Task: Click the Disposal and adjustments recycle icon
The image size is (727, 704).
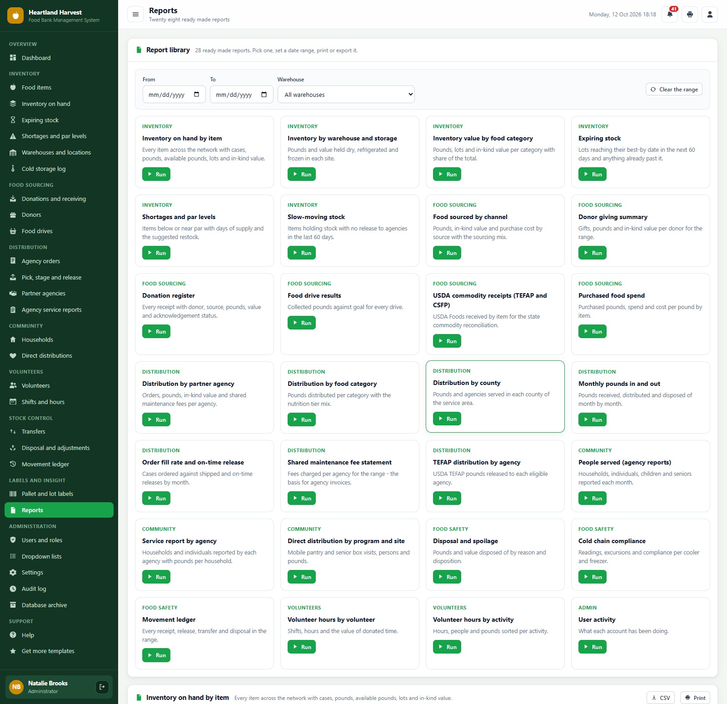Action: 13,448
